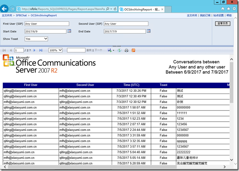
Task: Select the message cell reading 22222222
Action: tap(203, 152)
